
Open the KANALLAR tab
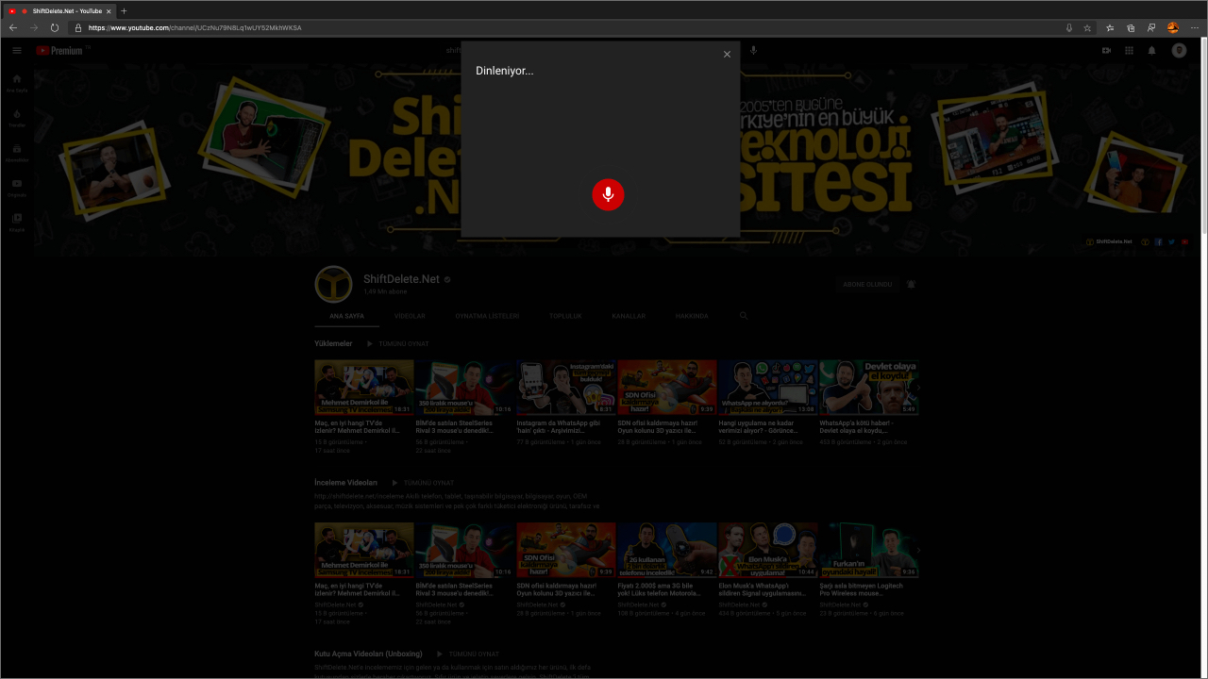pos(629,316)
